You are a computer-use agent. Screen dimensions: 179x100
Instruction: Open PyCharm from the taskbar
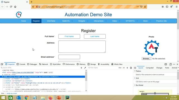pyautogui.click(x=67, y=97)
